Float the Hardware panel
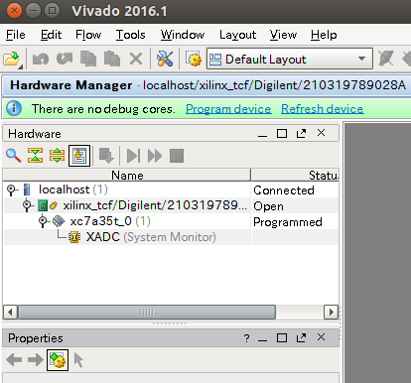 pyautogui.click(x=301, y=134)
